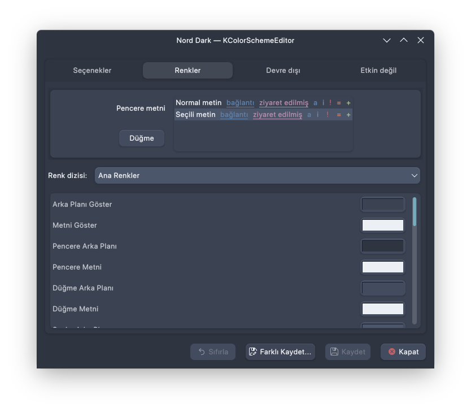Click the Düğme Arka Planı row label
Screen dimensions: 471x412
(83, 288)
